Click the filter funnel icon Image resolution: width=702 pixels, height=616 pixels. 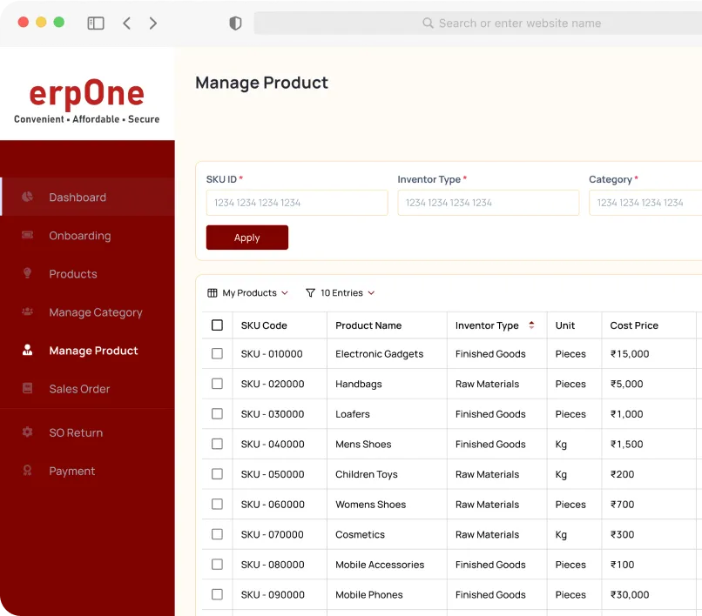pyautogui.click(x=310, y=293)
